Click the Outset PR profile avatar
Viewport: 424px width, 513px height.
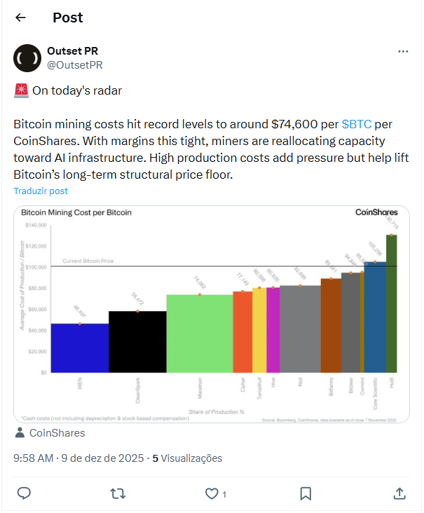[x=27, y=57]
